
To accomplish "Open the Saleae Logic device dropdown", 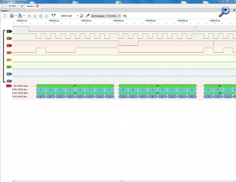I will 69,16.
